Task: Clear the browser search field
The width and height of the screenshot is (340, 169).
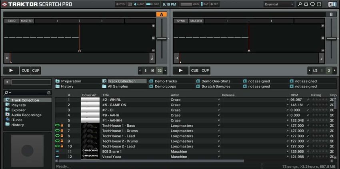Action: [x=49, y=93]
